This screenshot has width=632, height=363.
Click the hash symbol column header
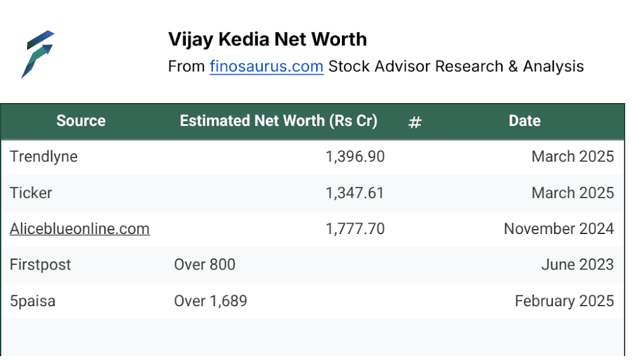415,122
